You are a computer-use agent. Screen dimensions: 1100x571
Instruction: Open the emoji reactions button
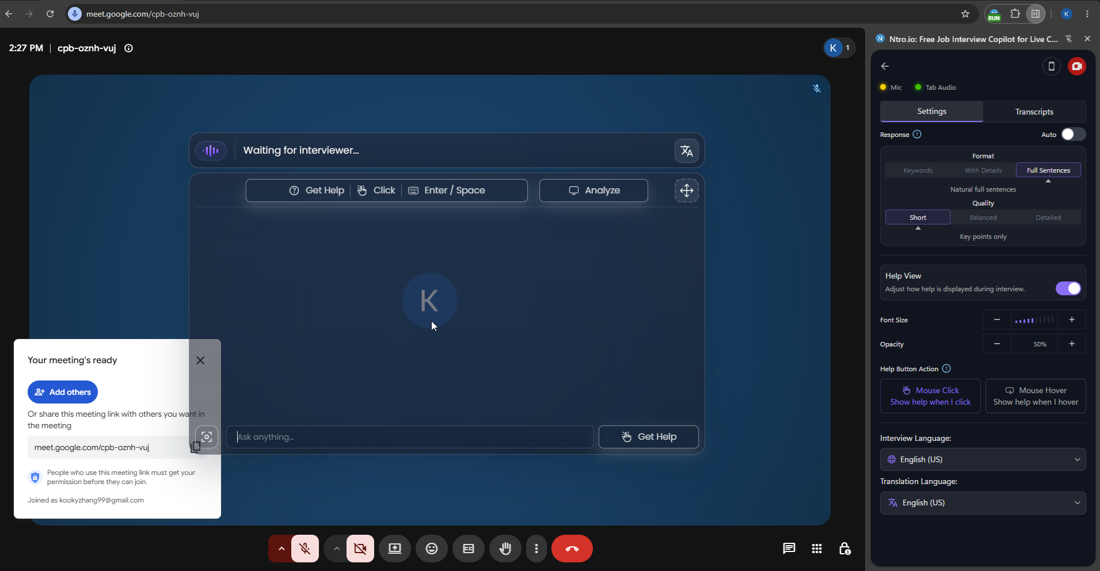click(432, 549)
